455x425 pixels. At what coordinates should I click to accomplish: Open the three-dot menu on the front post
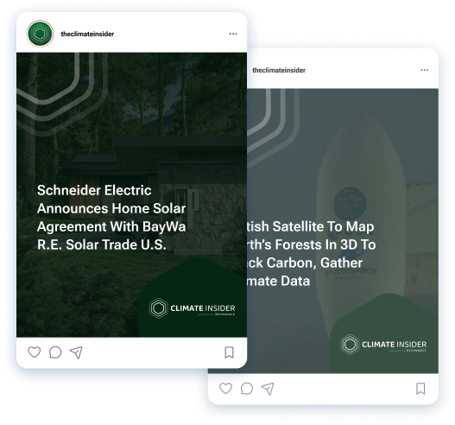tap(233, 34)
